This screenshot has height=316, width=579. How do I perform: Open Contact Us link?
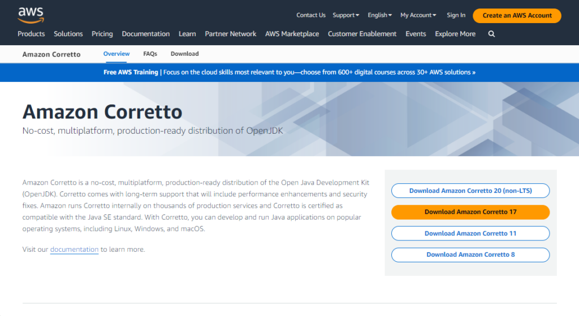(311, 15)
